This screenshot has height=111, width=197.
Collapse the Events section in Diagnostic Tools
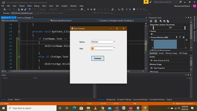coord(150,31)
